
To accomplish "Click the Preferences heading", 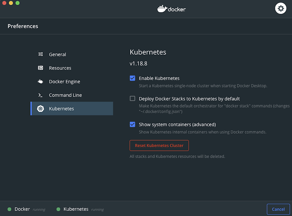I will (23, 26).
